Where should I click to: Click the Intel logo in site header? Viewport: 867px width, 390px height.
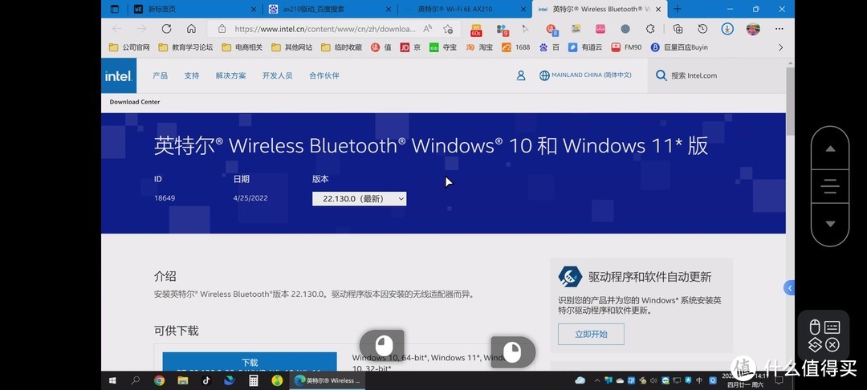coord(119,75)
